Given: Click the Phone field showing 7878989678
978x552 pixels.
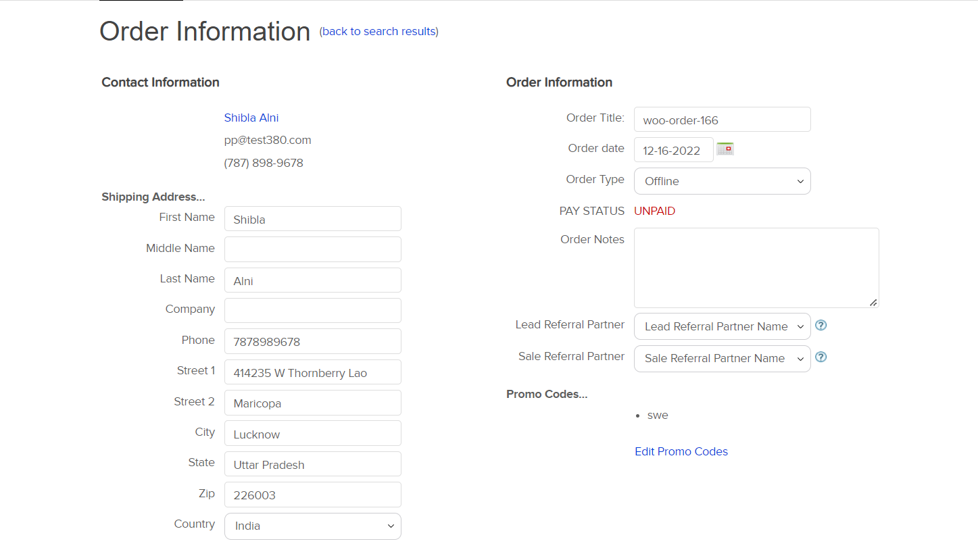Looking at the screenshot, I should (312, 341).
